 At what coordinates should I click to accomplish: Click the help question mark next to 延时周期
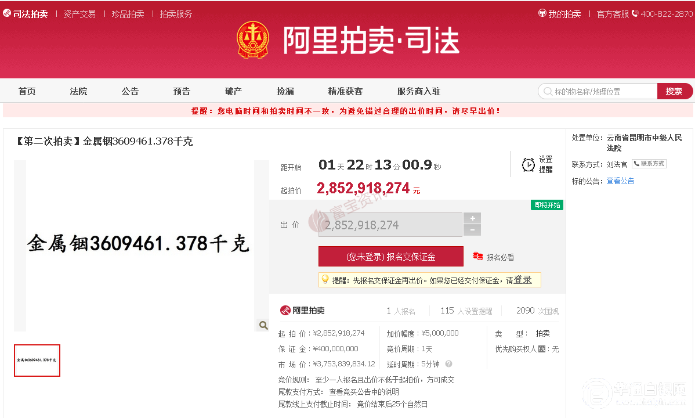(448, 364)
